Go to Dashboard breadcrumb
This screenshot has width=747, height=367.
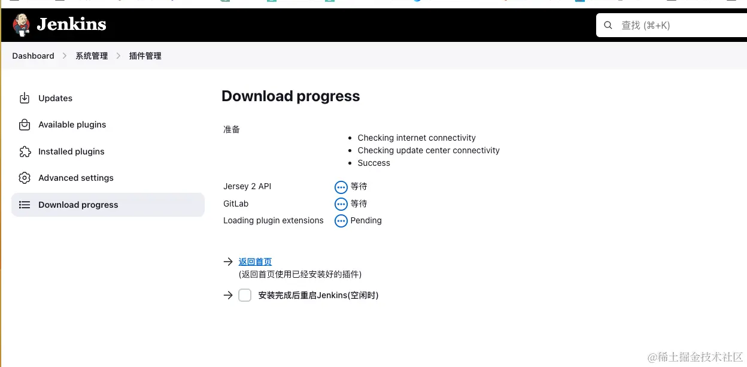pos(33,56)
